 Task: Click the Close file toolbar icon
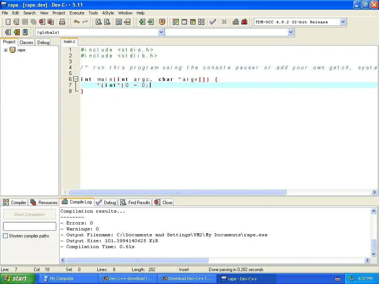42,22
